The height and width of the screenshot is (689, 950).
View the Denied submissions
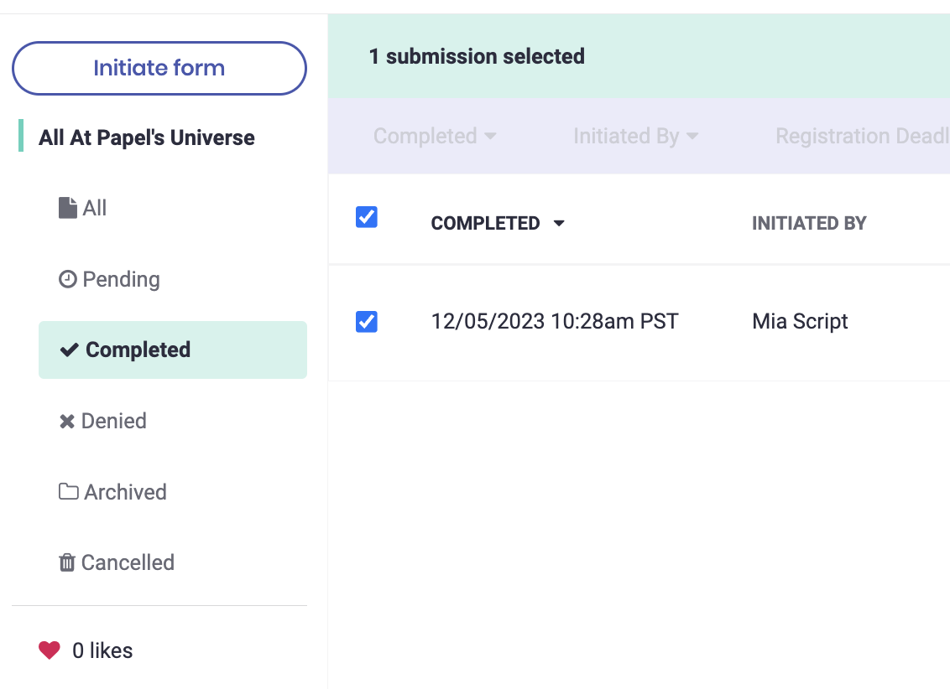pos(113,421)
